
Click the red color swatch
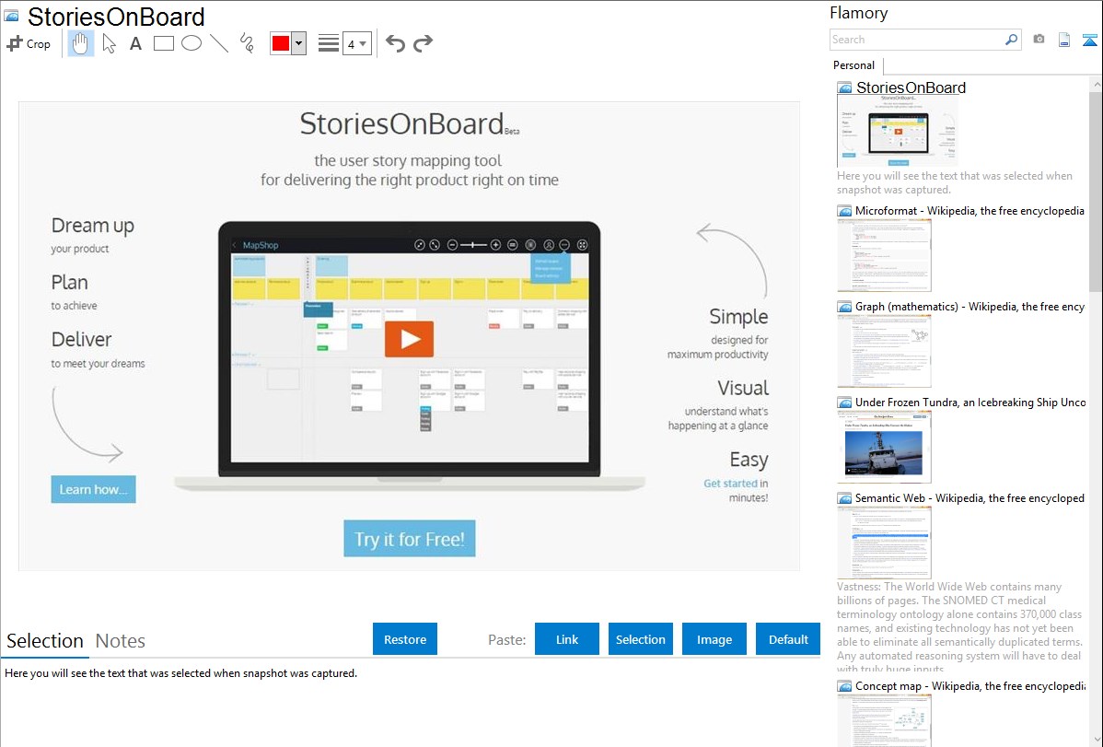point(280,43)
